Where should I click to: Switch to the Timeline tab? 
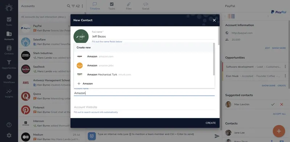pyautogui.click(x=95, y=6)
